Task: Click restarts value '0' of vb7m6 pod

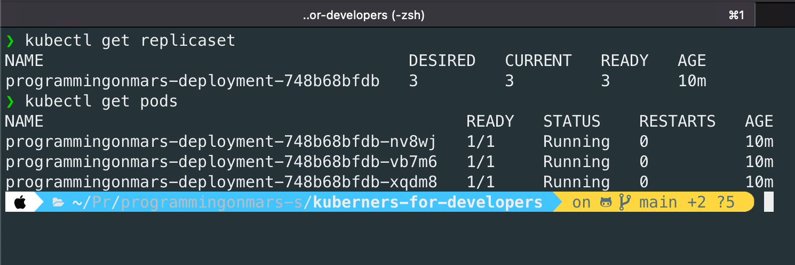Action: (x=644, y=162)
